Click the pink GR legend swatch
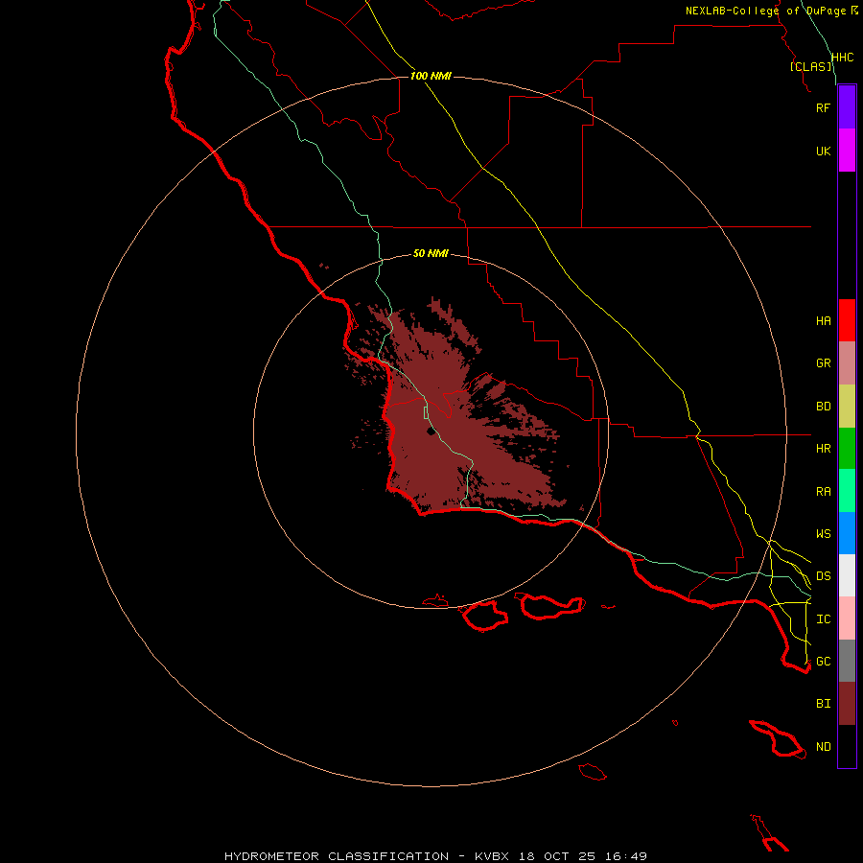 pyautogui.click(x=847, y=363)
